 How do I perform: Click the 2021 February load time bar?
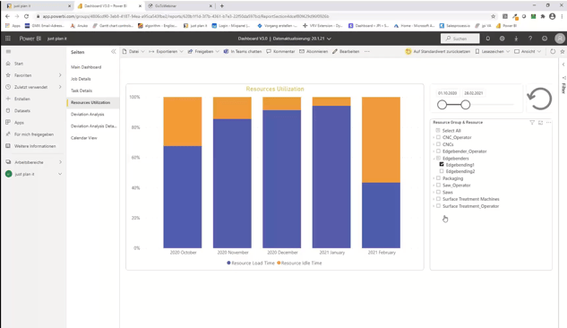point(381,215)
